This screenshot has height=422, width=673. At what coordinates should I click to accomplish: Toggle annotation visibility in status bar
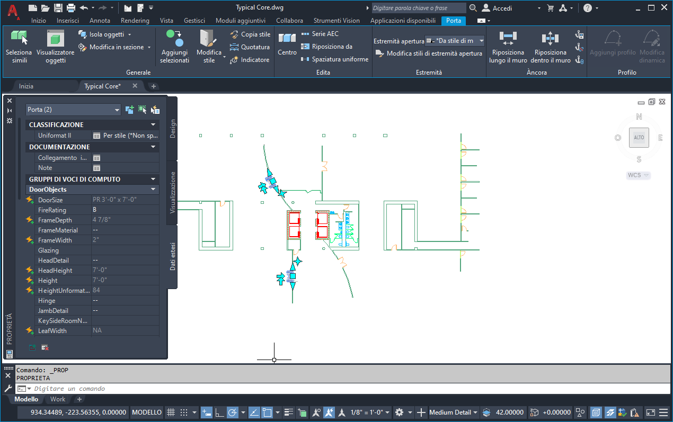coord(316,412)
